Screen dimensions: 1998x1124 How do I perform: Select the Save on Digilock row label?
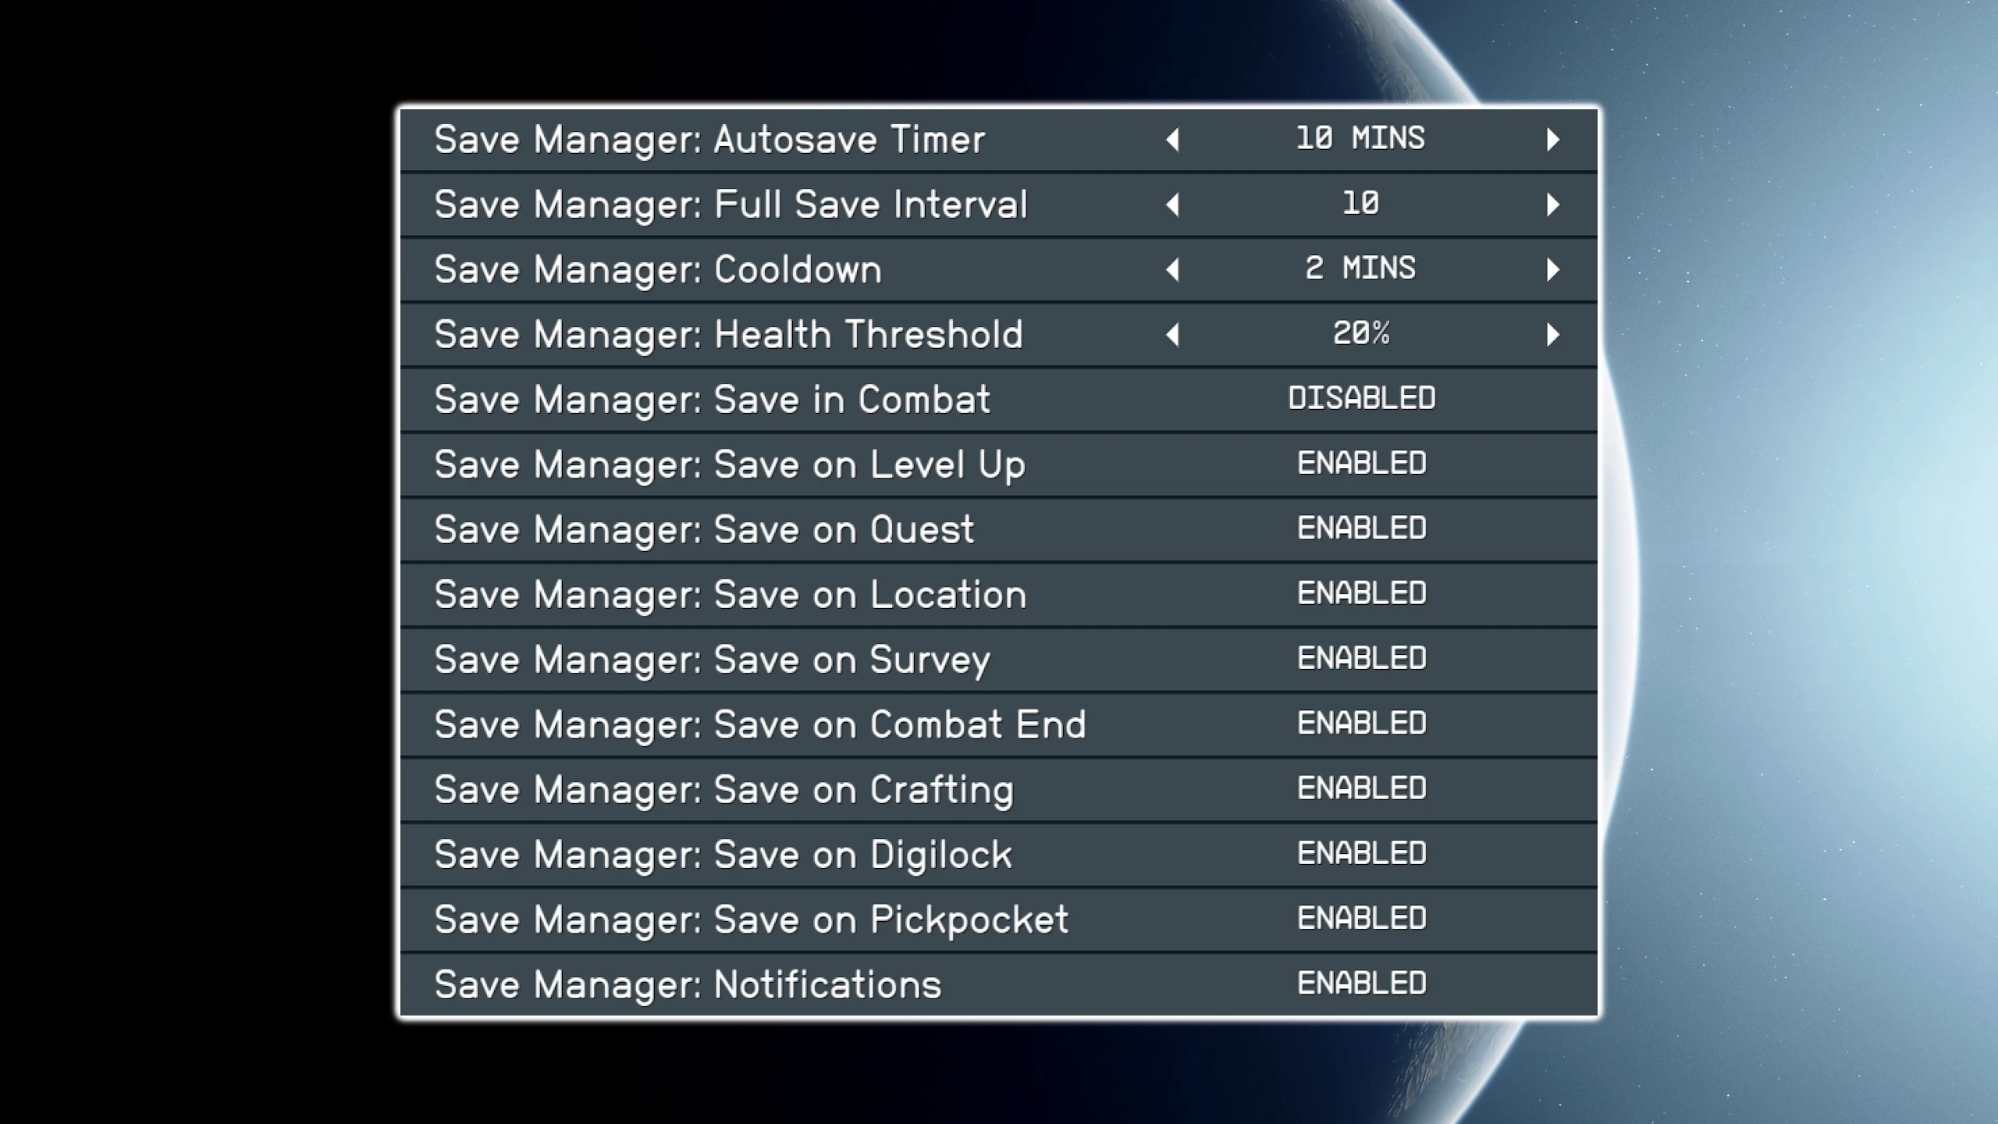coord(723,854)
